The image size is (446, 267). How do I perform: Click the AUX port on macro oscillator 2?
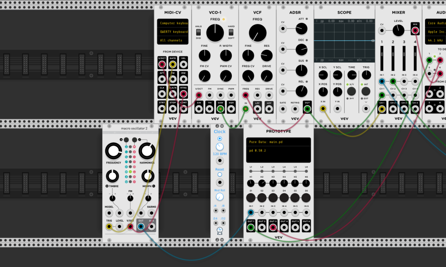click(x=152, y=226)
